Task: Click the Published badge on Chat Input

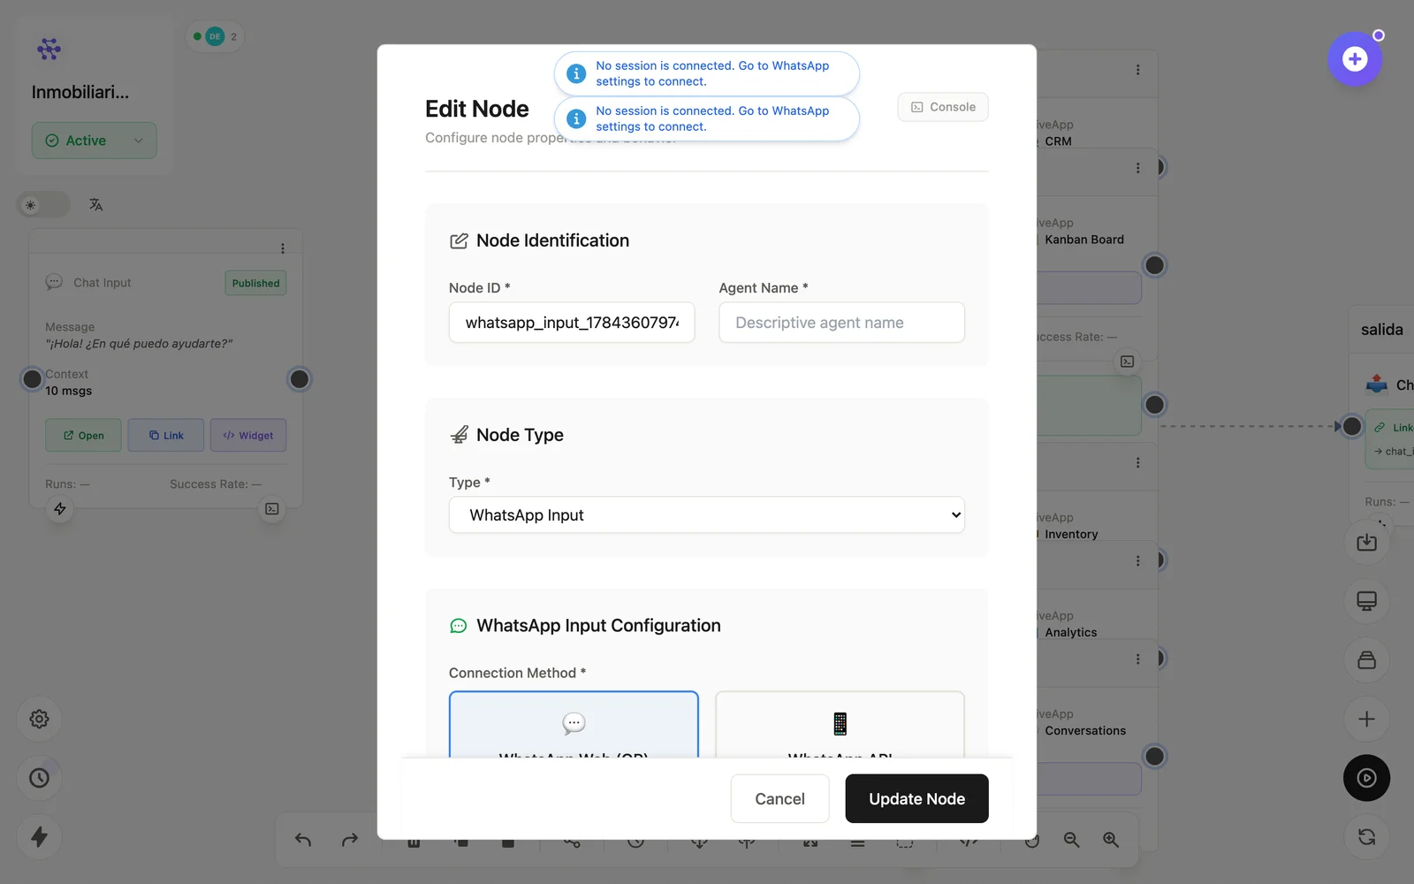Action: click(255, 283)
